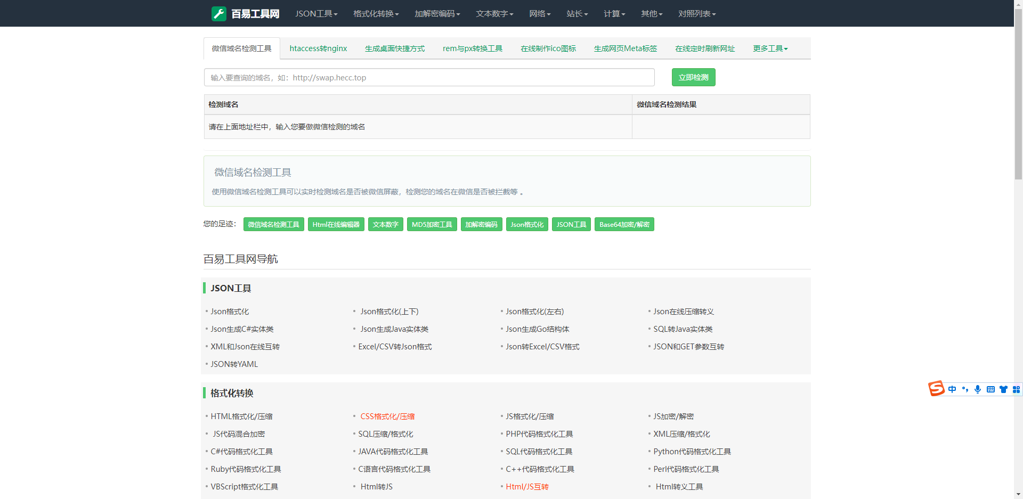Click the 百易工具网 wrench logo icon
This screenshot has height=499, width=1023.
219,13
